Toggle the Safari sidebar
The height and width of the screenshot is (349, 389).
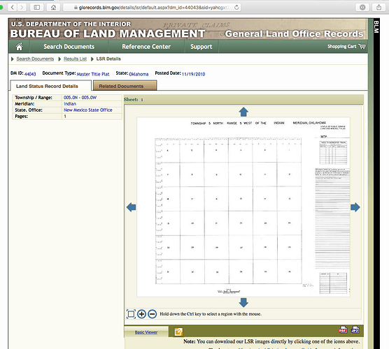point(36,8)
